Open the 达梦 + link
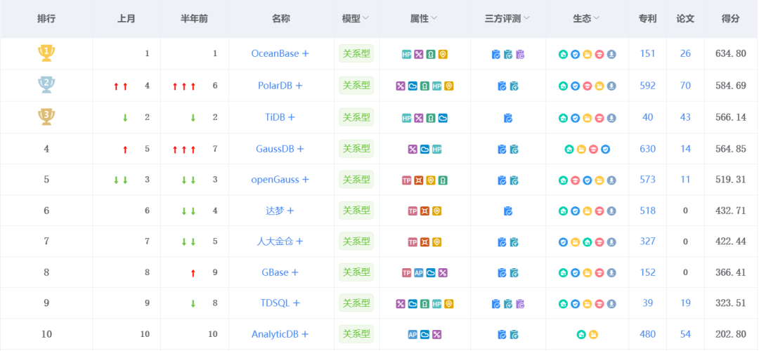 [280, 211]
